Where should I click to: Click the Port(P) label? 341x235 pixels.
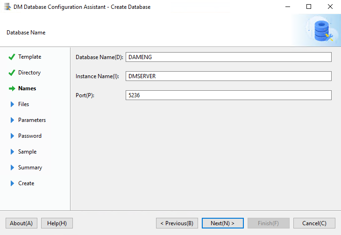click(x=85, y=95)
